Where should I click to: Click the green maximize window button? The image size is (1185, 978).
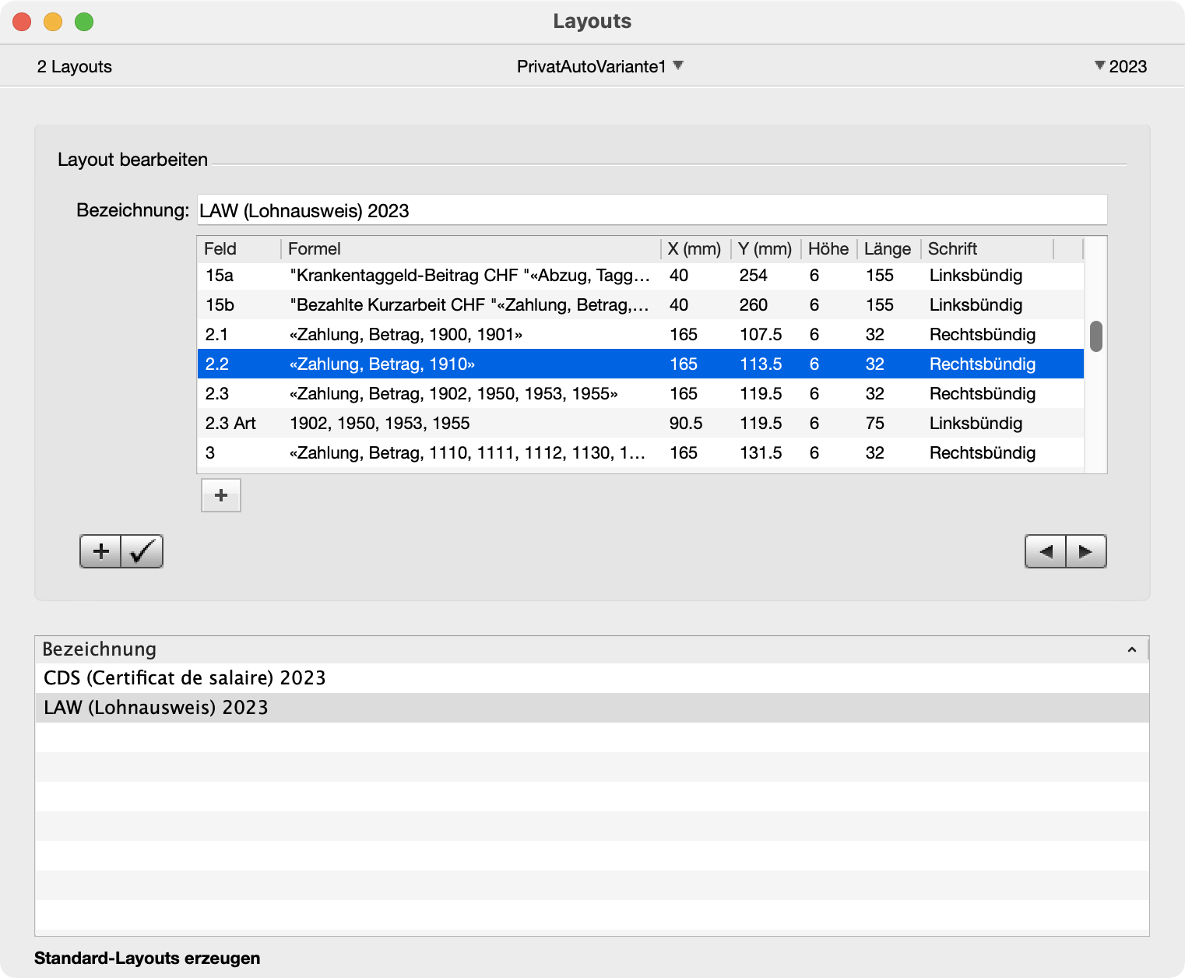(84, 22)
